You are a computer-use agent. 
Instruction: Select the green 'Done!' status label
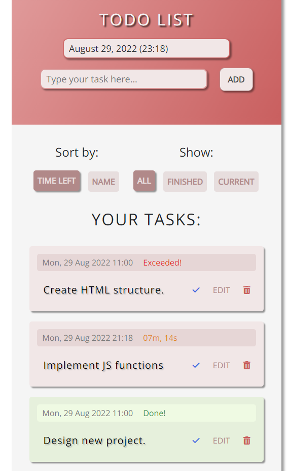pyautogui.click(x=155, y=414)
